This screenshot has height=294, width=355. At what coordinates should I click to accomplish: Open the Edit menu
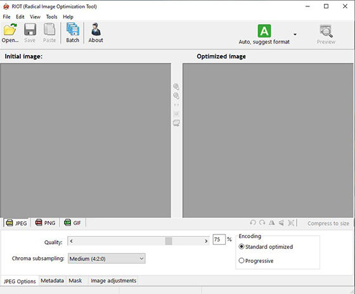20,16
